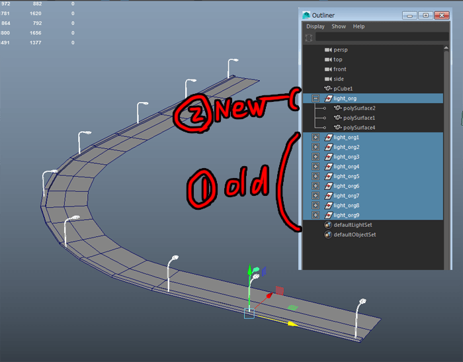The height and width of the screenshot is (362, 463).
Task: Select the light_org1 row label
Action: (347, 137)
